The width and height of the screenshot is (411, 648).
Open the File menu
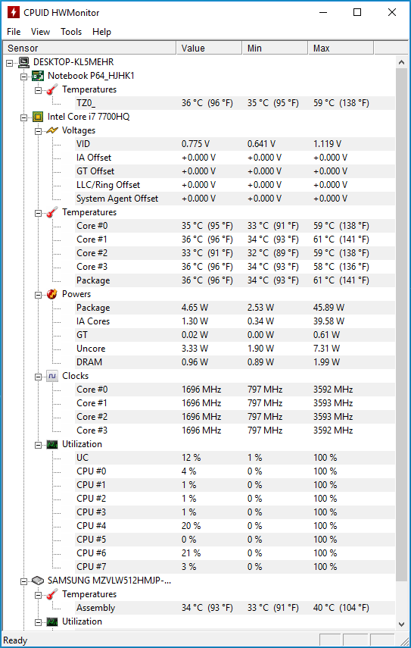tap(14, 32)
